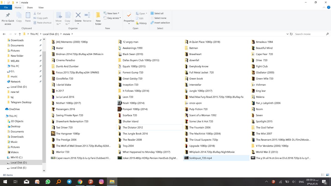Click the Paste ribbon icon
The width and height of the screenshot is (331, 186).
tap(28, 15)
